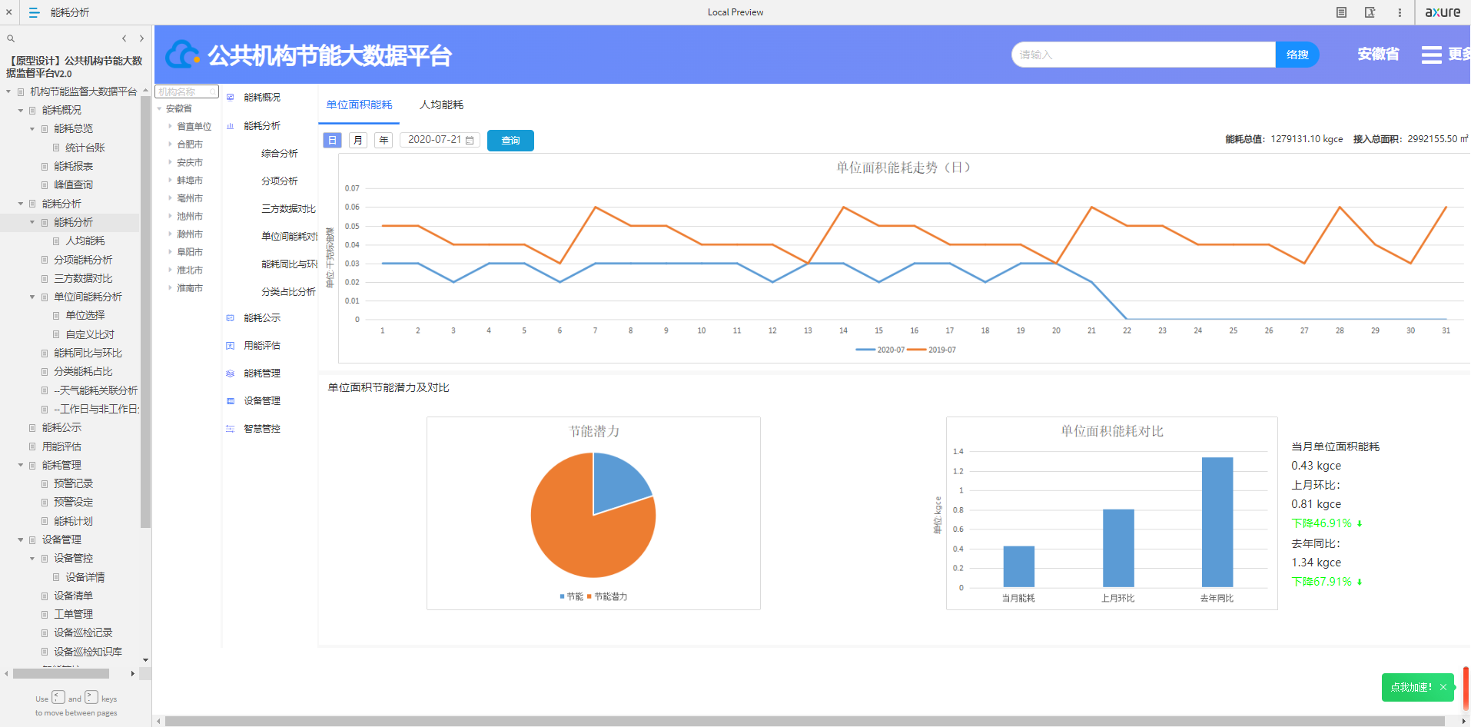This screenshot has width=1471, height=727.
Task: Click the 去年同比 bar in chart
Action: click(1217, 523)
